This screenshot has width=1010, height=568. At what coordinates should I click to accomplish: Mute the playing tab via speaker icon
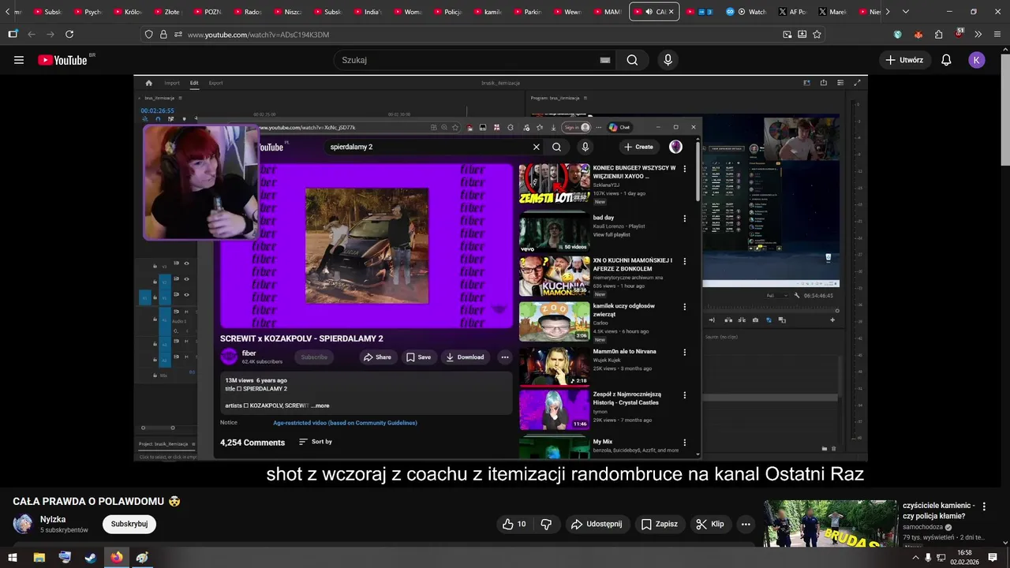649,12
